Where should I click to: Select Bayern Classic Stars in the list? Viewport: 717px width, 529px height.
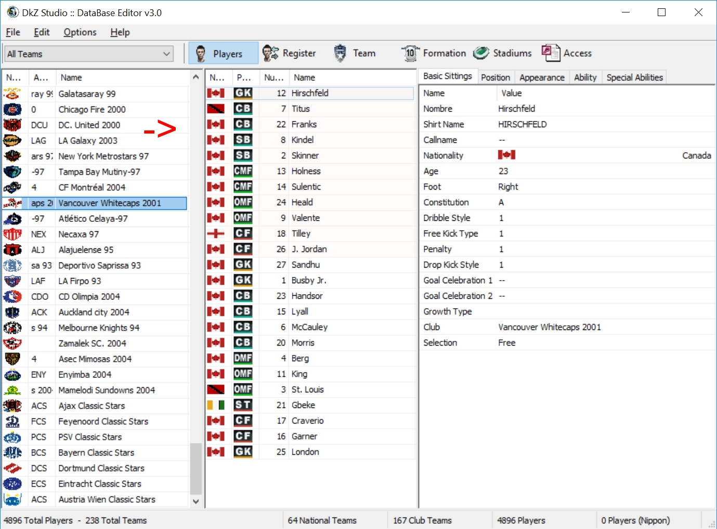pyautogui.click(x=95, y=453)
